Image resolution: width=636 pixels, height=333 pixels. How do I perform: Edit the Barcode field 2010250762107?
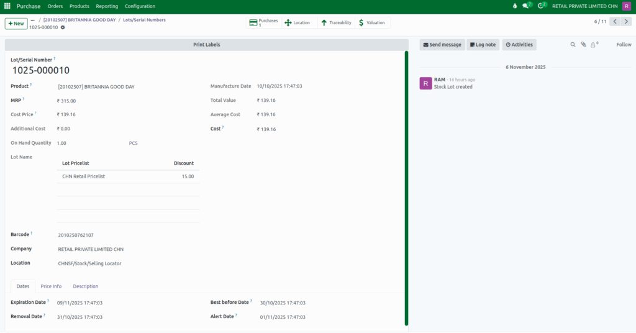(x=76, y=235)
